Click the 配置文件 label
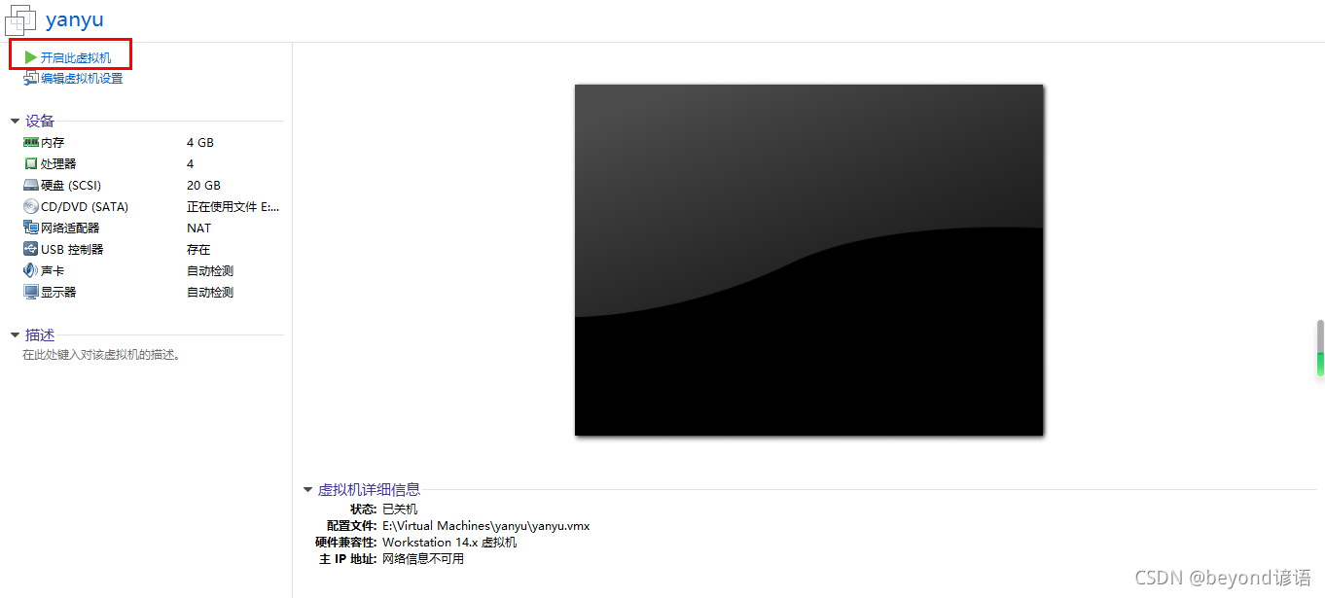Image resolution: width=1325 pixels, height=598 pixels. [x=351, y=525]
